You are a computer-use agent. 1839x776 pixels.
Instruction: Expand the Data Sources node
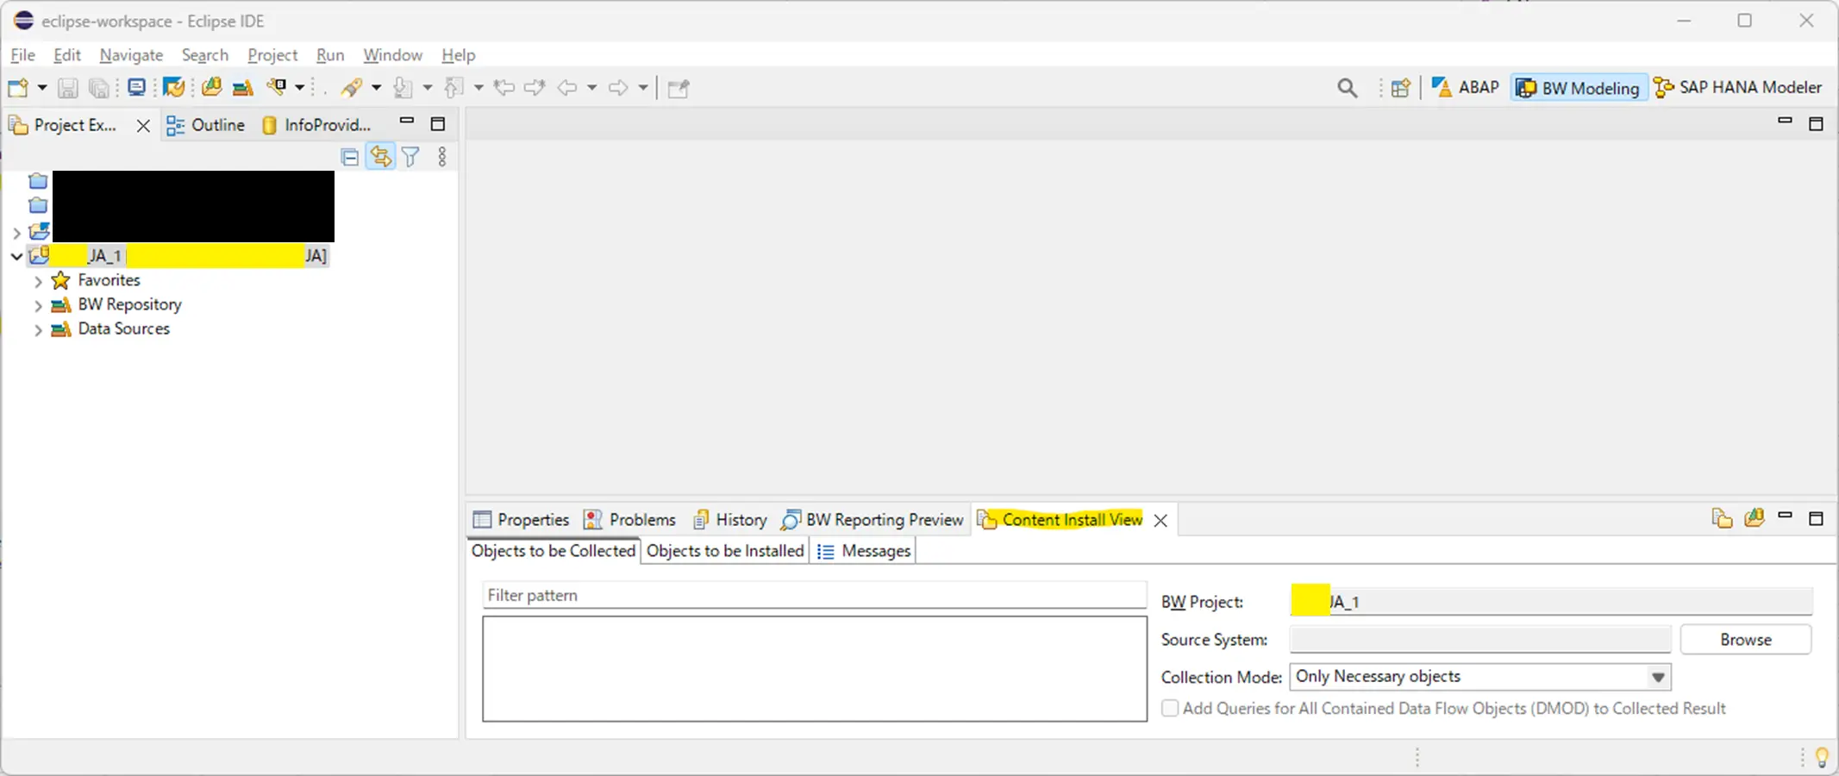38,329
